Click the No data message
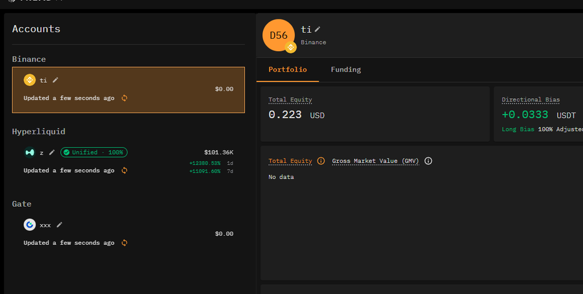 [x=281, y=177]
